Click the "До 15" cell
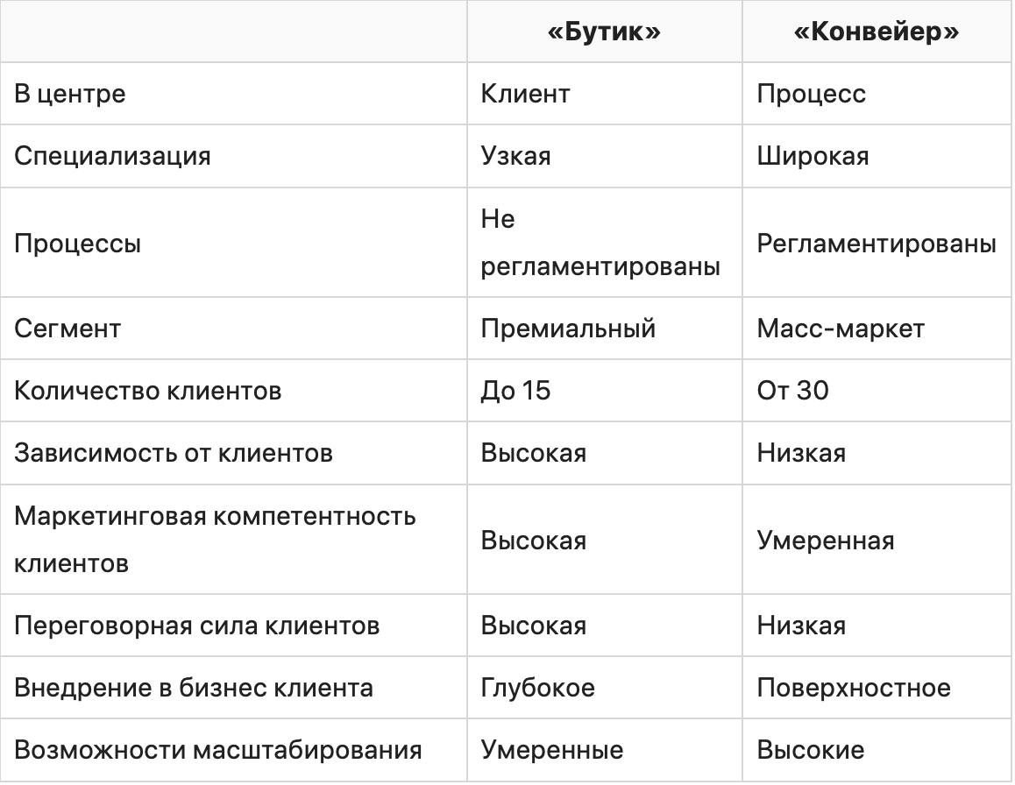The image size is (1015, 785). pyautogui.click(x=515, y=390)
